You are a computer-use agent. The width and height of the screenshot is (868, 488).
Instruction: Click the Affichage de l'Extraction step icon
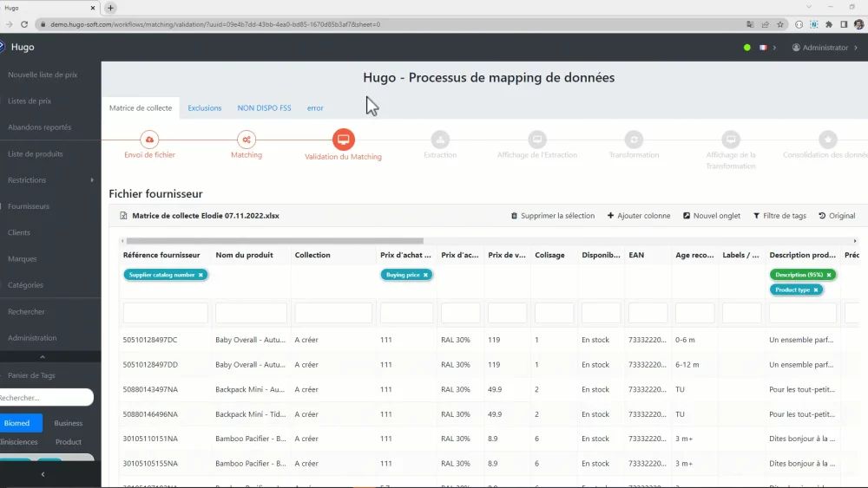537,140
